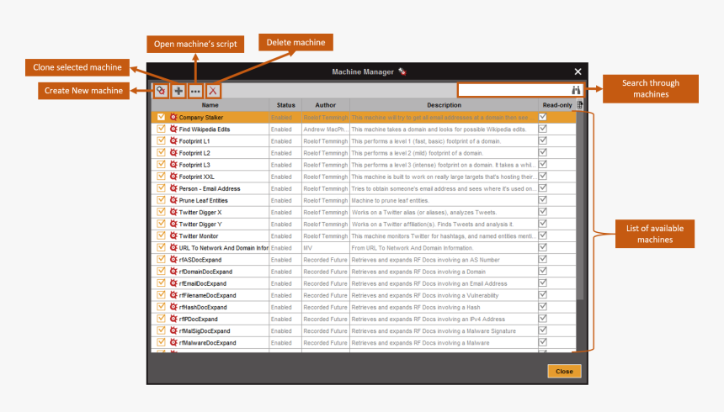Image resolution: width=724 pixels, height=412 pixels.
Task: Sort by the Read-only column header
Action: (556, 105)
